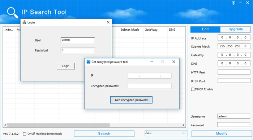Click the encrypted password tool title icon
This screenshot has width=253, height=140.
pyautogui.click(x=89, y=62)
